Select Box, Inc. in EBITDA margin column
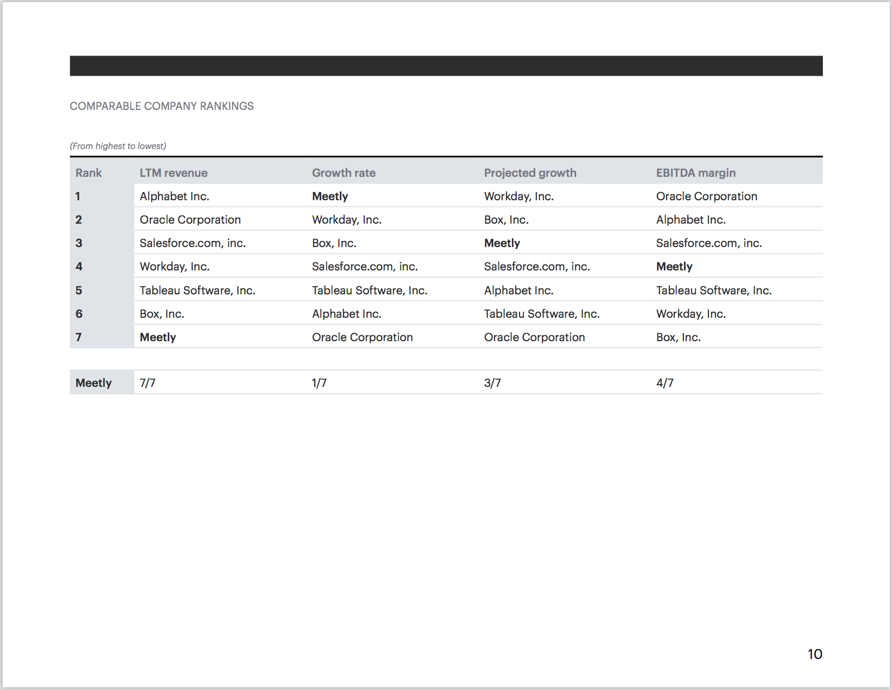 679,337
